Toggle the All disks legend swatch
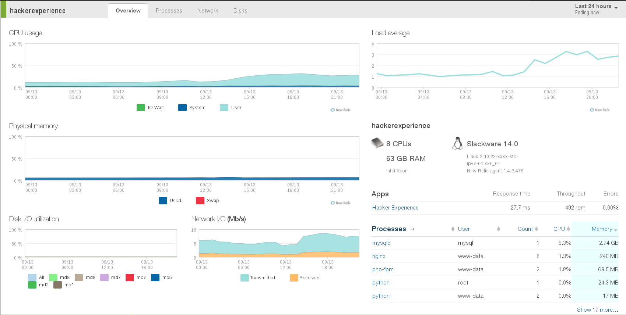626x315 pixels. pos(32,277)
